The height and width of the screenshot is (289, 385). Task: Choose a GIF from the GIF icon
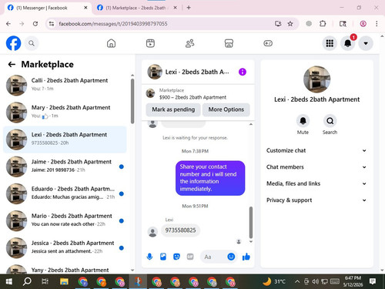(190, 257)
